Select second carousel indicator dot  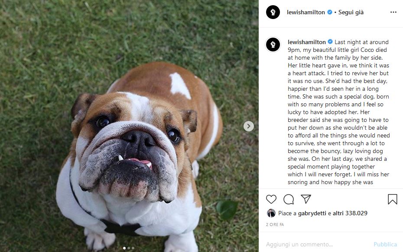pyautogui.click(x=129, y=248)
